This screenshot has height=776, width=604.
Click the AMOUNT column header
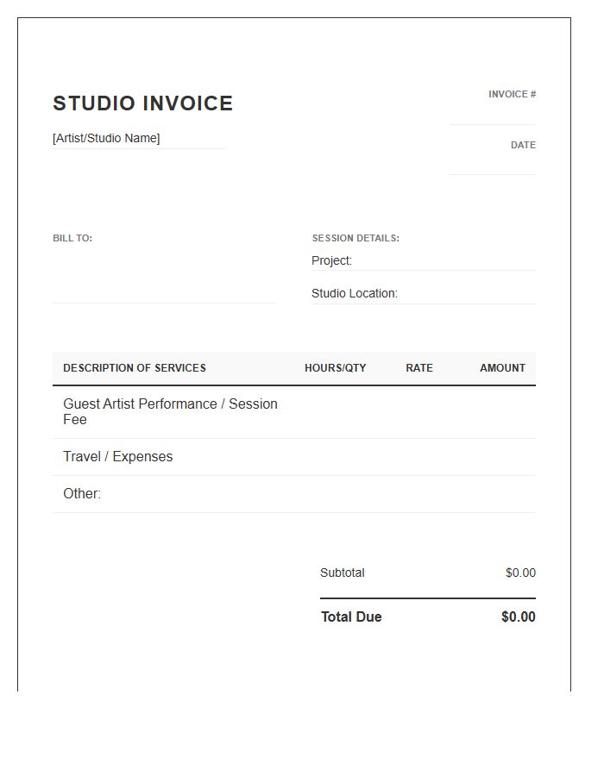point(502,368)
